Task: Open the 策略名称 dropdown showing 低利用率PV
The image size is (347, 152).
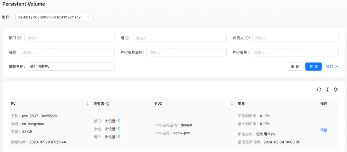Action: point(71,66)
